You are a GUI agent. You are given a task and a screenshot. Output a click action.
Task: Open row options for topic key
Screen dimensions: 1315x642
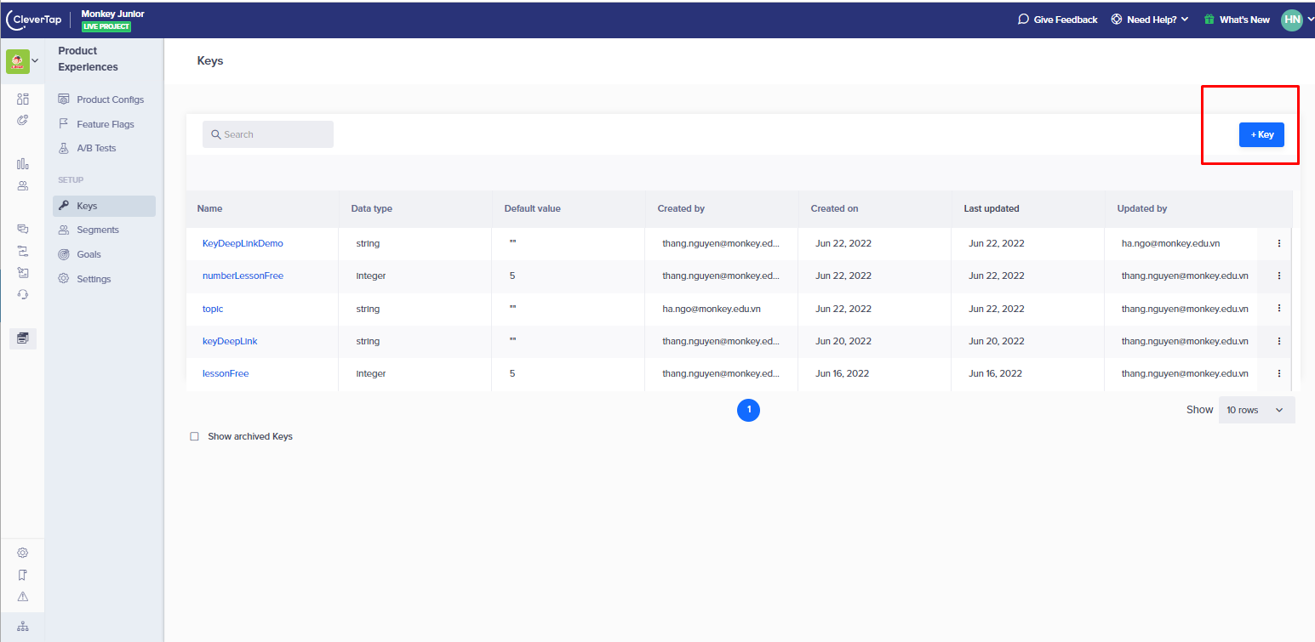point(1278,309)
